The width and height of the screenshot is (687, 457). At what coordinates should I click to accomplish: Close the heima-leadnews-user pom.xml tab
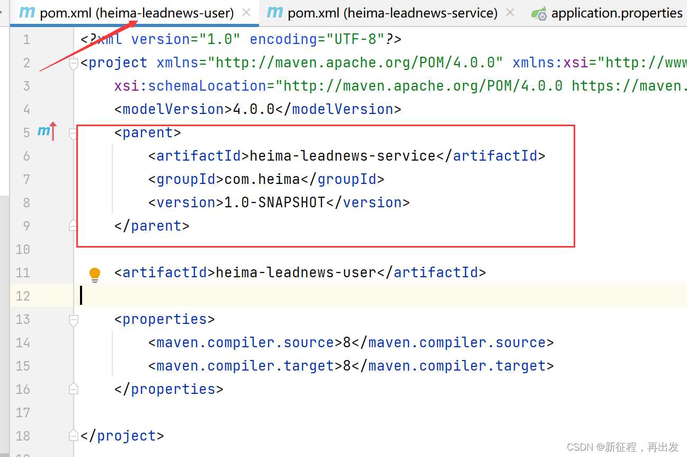click(246, 12)
